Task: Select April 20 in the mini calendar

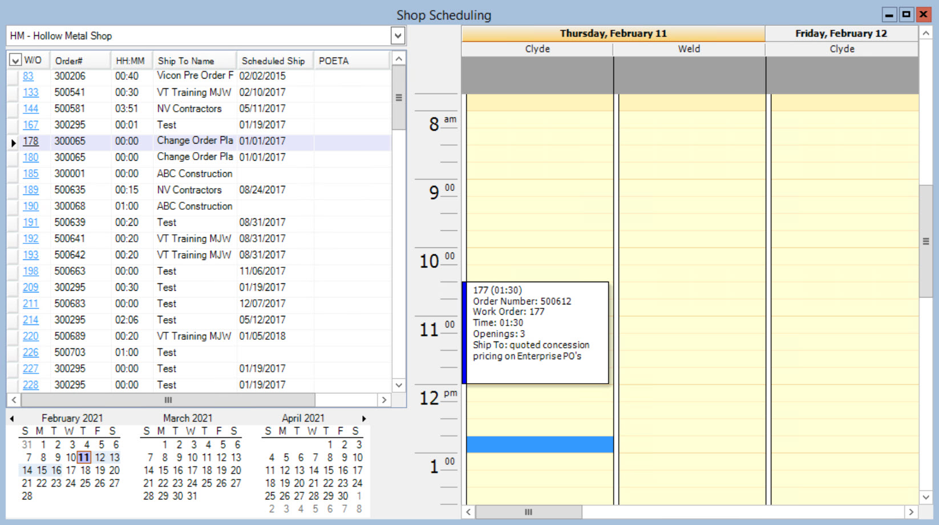Action: tap(299, 483)
